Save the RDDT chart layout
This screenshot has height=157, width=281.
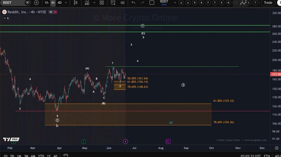pos(164,5)
